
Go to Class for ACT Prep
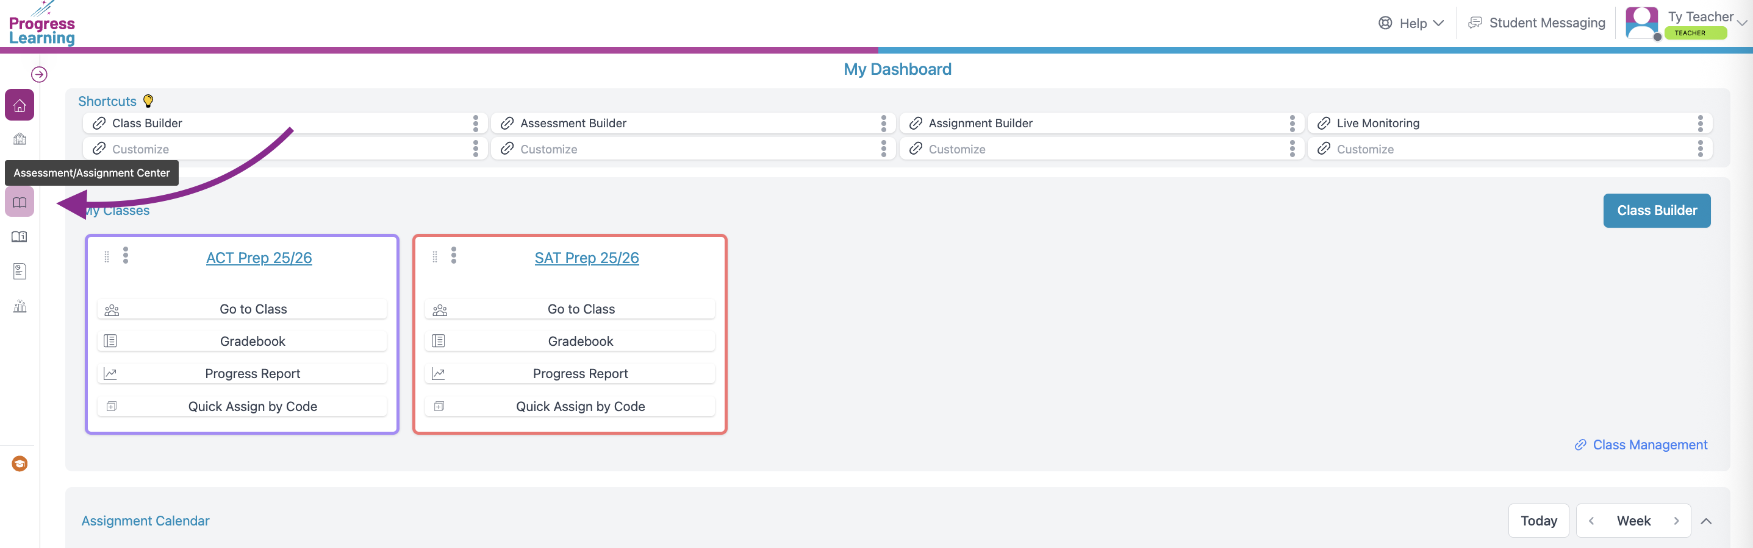(242, 309)
